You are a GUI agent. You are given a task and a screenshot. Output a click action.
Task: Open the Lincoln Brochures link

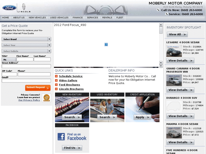coord(71,89)
